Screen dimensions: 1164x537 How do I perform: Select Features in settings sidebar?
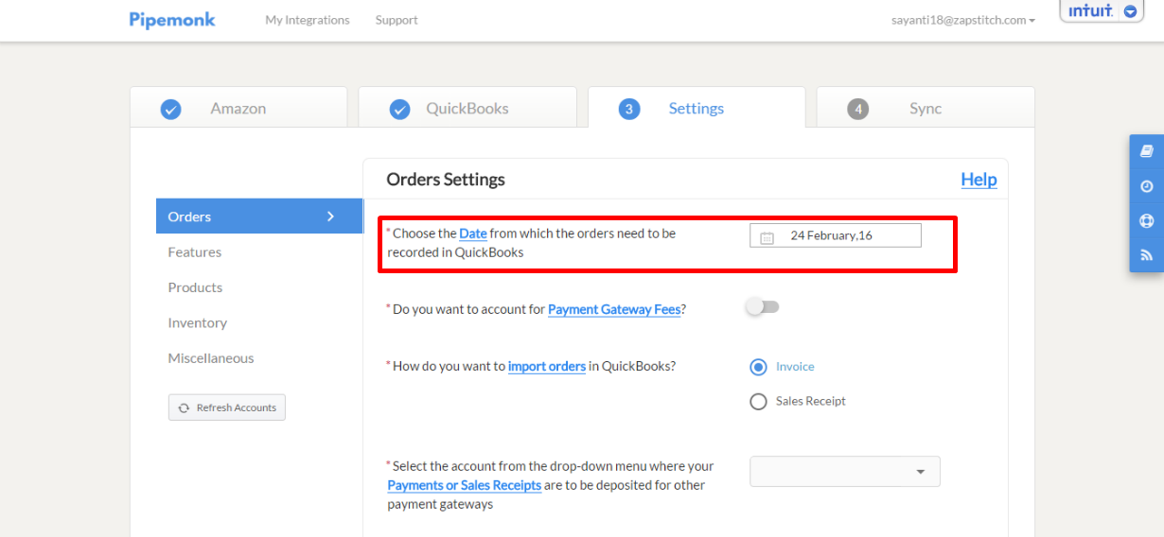tap(195, 252)
